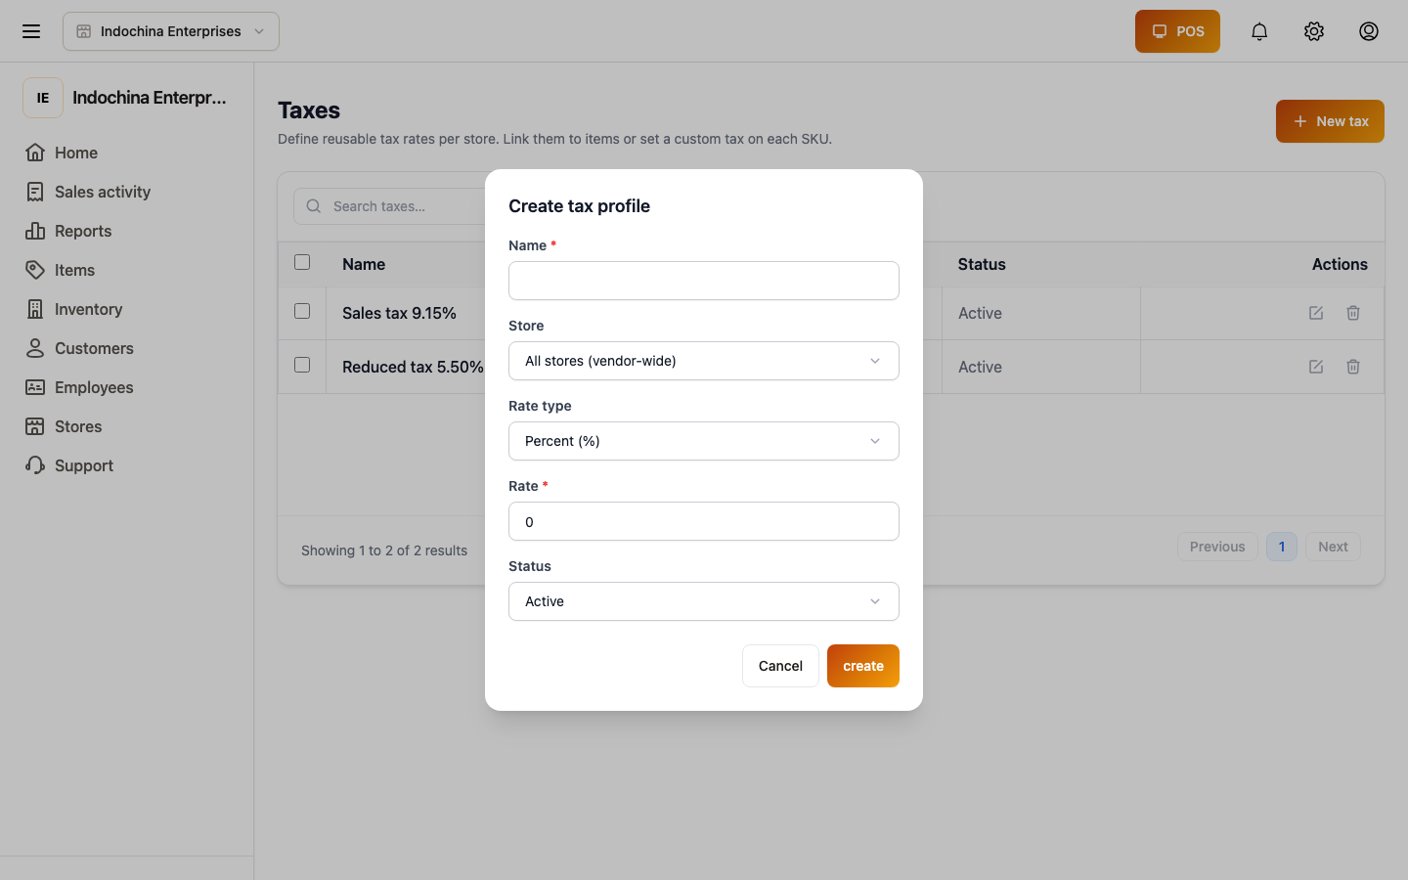Check the Reduced tax 5.50% row checkbox
Image resolution: width=1408 pixels, height=880 pixels.
click(x=302, y=365)
